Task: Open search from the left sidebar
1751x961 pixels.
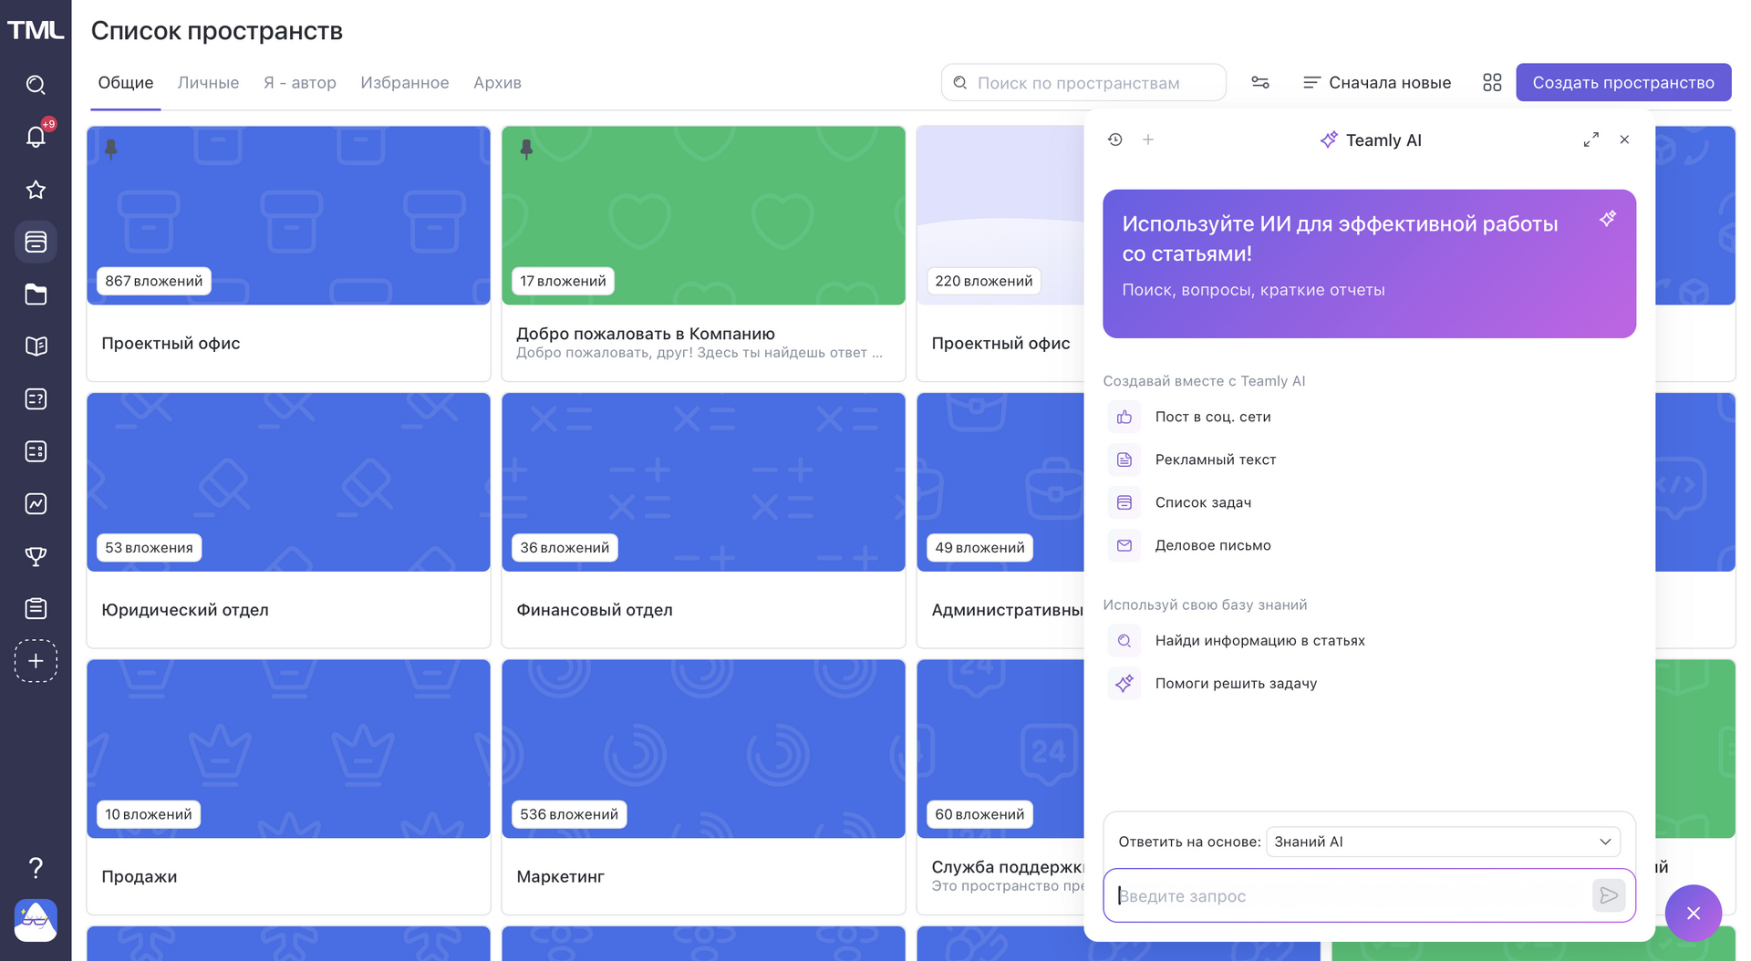Action: click(x=36, y=85)
